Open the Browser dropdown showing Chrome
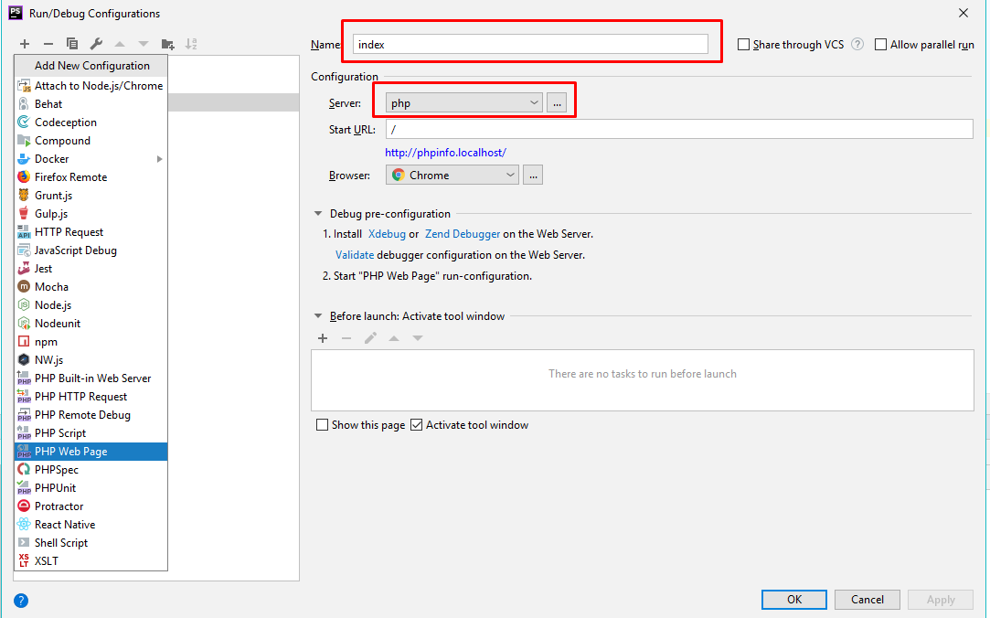The width and height of the screenshot is (990, 618). click(452, 176)
